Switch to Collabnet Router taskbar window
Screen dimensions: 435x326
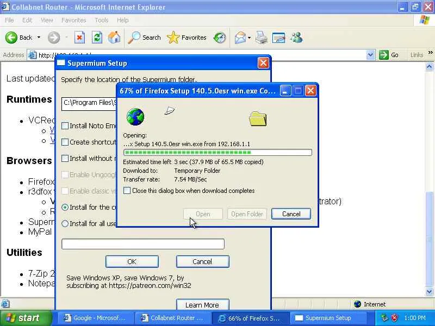(172, 318)
